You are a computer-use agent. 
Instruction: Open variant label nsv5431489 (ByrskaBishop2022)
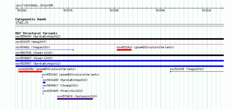point(65,80)
